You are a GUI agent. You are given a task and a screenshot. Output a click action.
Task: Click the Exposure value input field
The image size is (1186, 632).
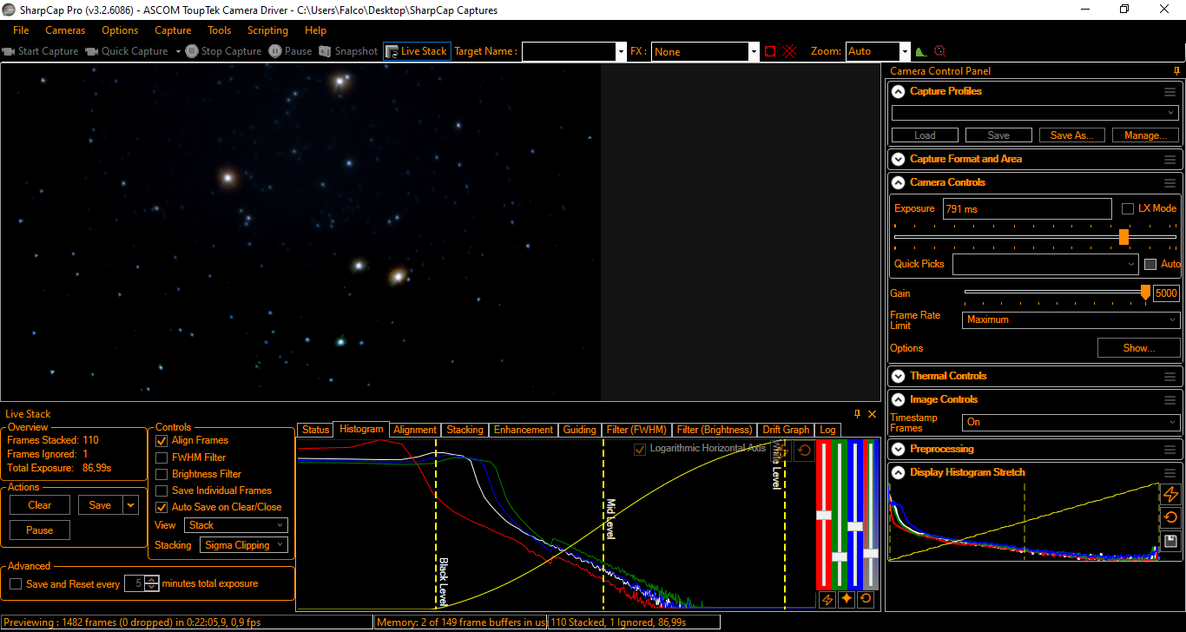[1026, 209]
